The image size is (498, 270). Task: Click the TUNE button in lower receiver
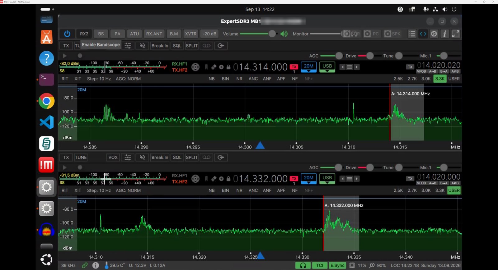pos(81,158)
